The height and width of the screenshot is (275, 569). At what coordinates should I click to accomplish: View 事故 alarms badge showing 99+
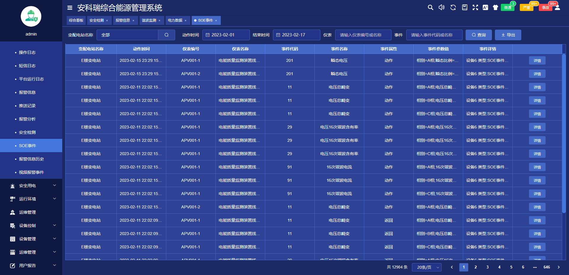(x=546, y=7)
